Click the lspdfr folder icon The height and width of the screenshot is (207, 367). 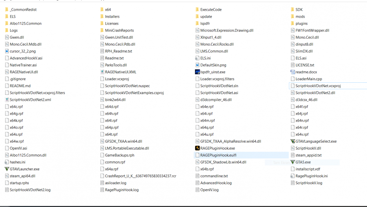[x=197, y=24]
